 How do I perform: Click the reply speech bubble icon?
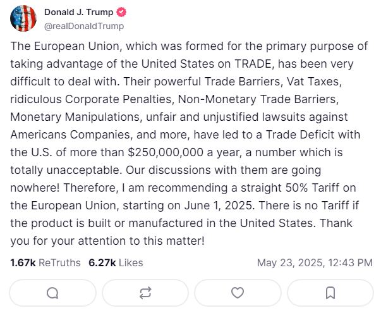click(x=52, y=293)
